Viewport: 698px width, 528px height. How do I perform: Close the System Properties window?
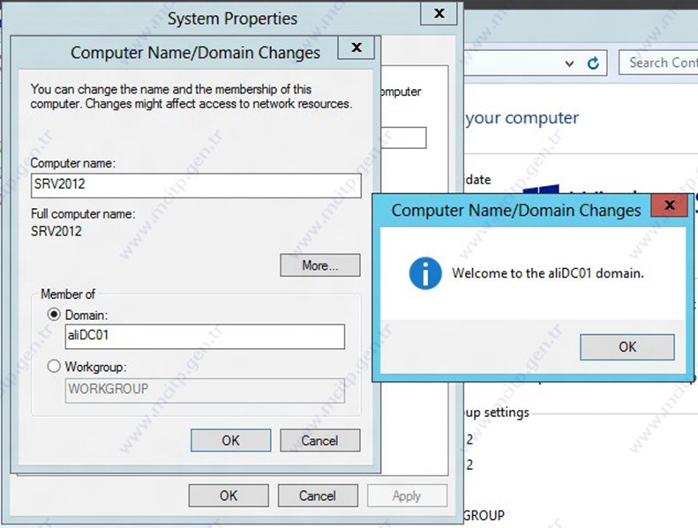pos(439,13)
